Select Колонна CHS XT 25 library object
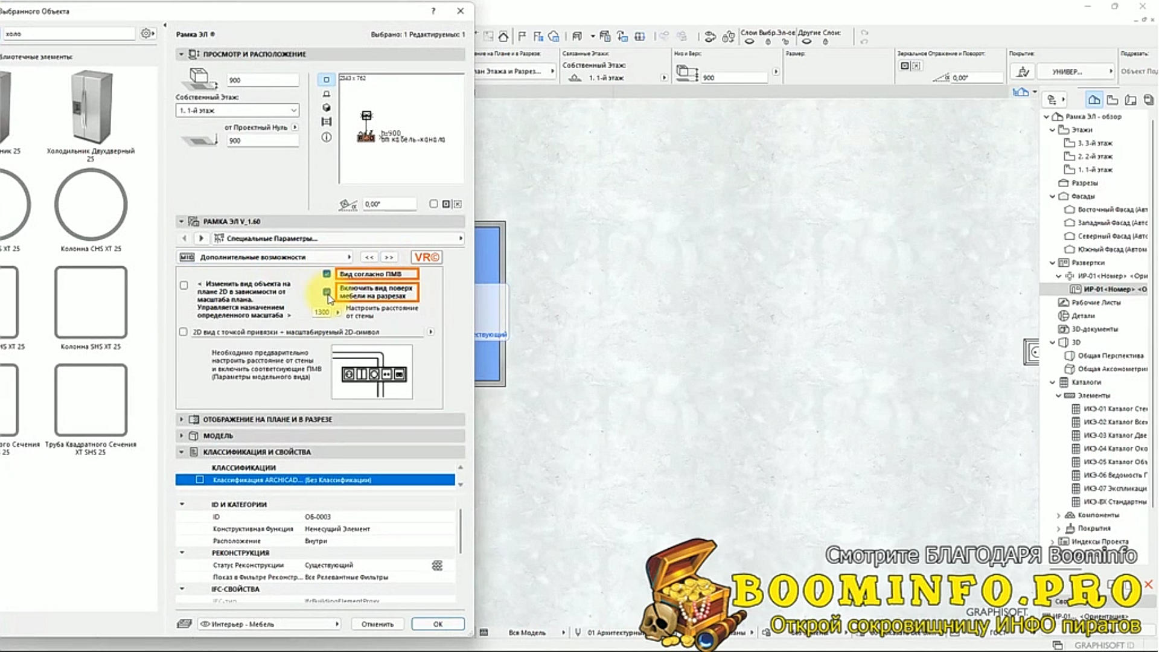The image size is (1159, 652). pyautogui.click(x=91, y=210)
